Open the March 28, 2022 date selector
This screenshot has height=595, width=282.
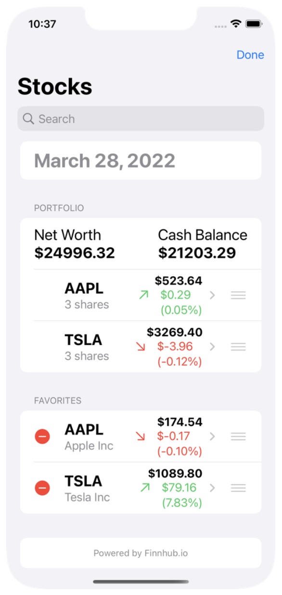coord(141,161)
